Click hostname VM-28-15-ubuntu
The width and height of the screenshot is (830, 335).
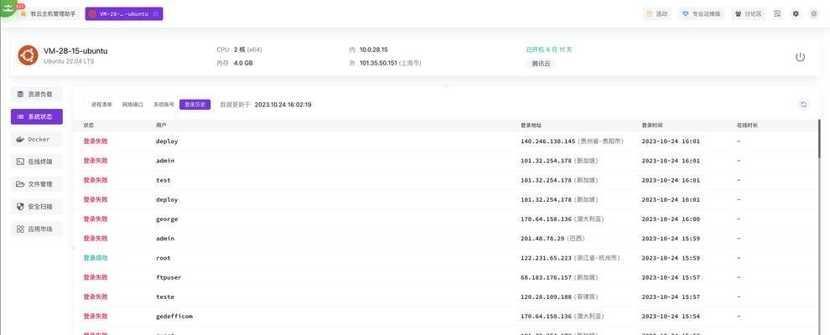75,51
